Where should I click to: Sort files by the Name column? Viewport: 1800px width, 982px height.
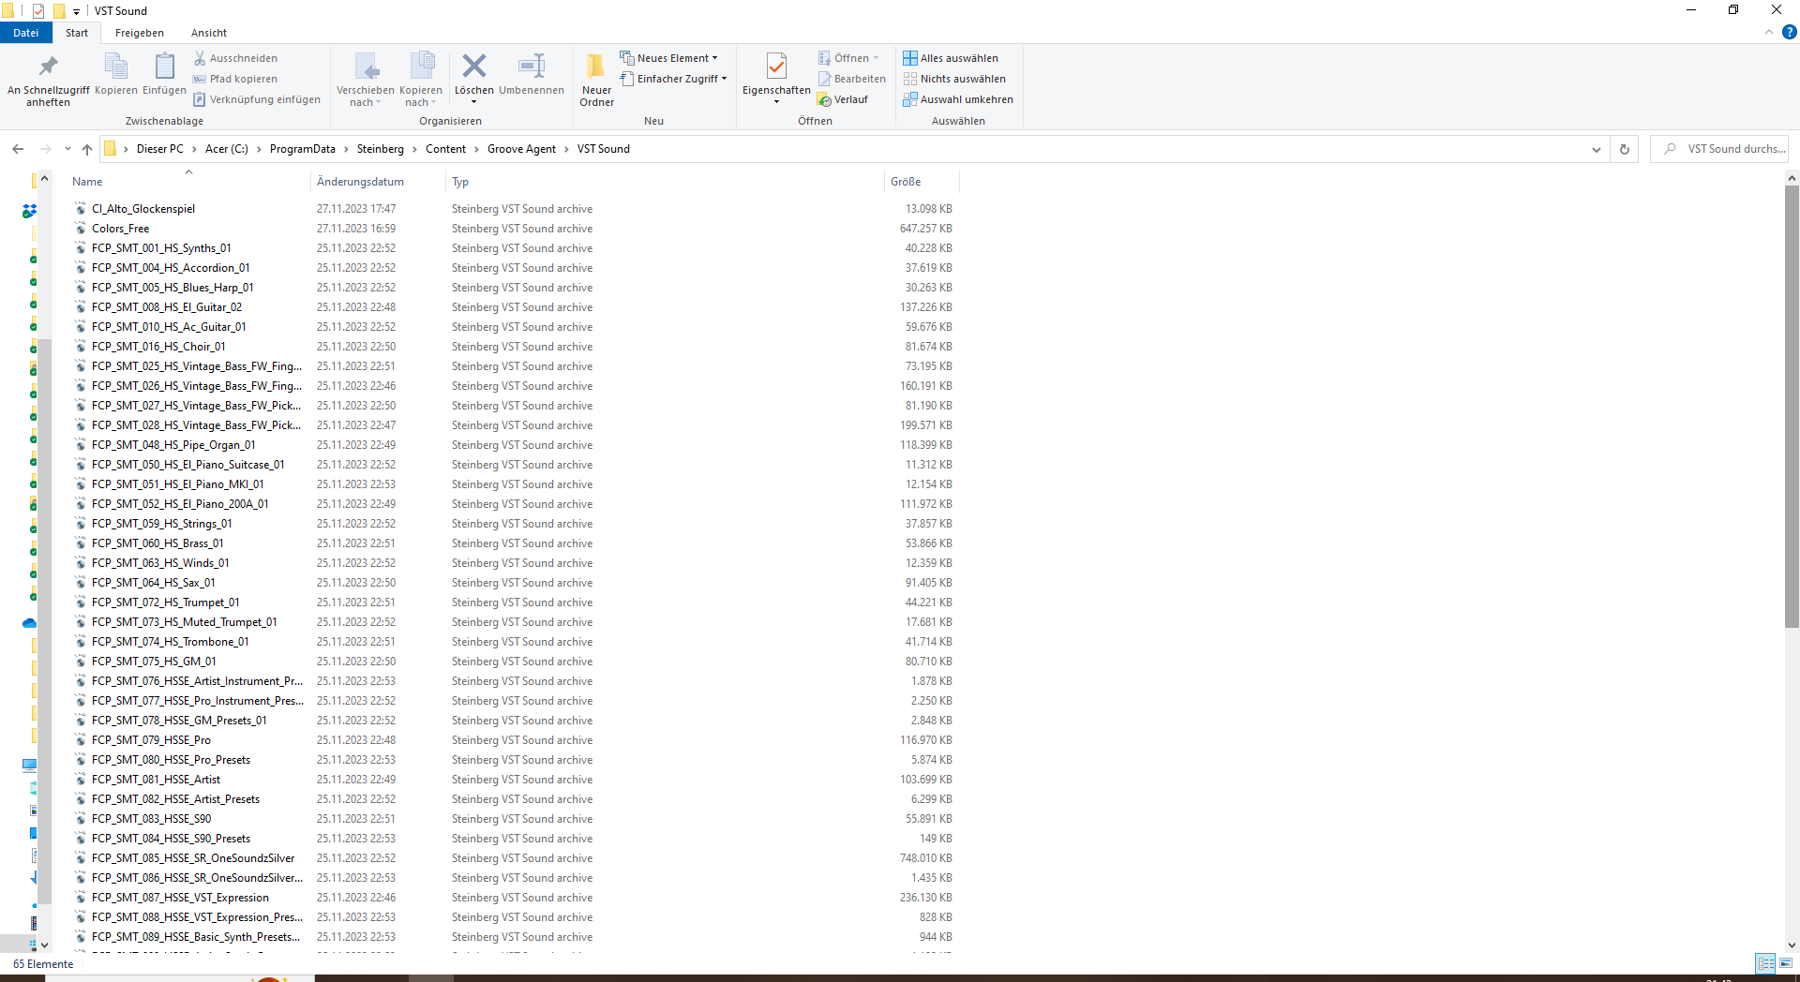click(188, 182)
